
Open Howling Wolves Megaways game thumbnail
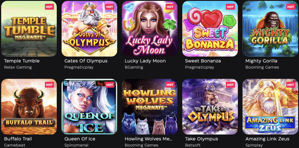pyautogui.click(x=150, y=107)
